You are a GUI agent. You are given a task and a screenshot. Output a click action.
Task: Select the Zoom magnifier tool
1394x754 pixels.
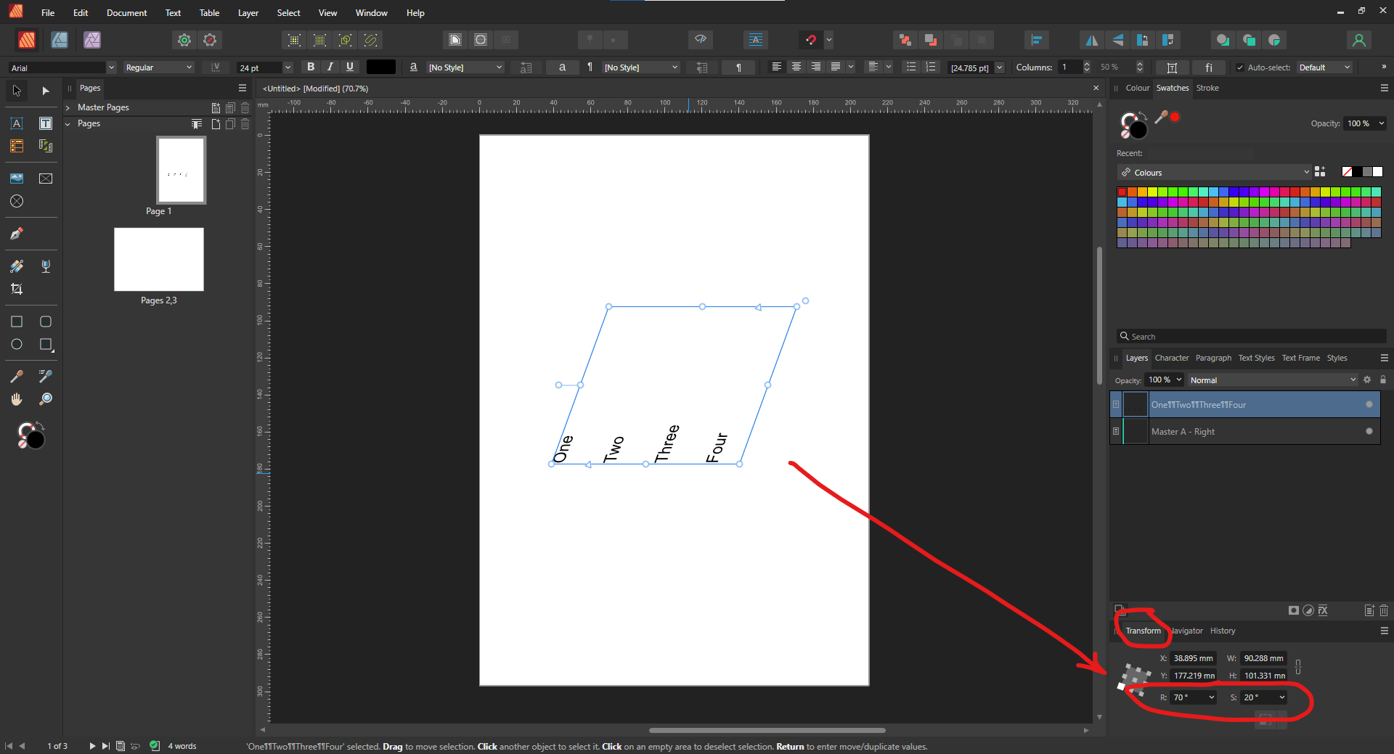[x=46, y=399]
